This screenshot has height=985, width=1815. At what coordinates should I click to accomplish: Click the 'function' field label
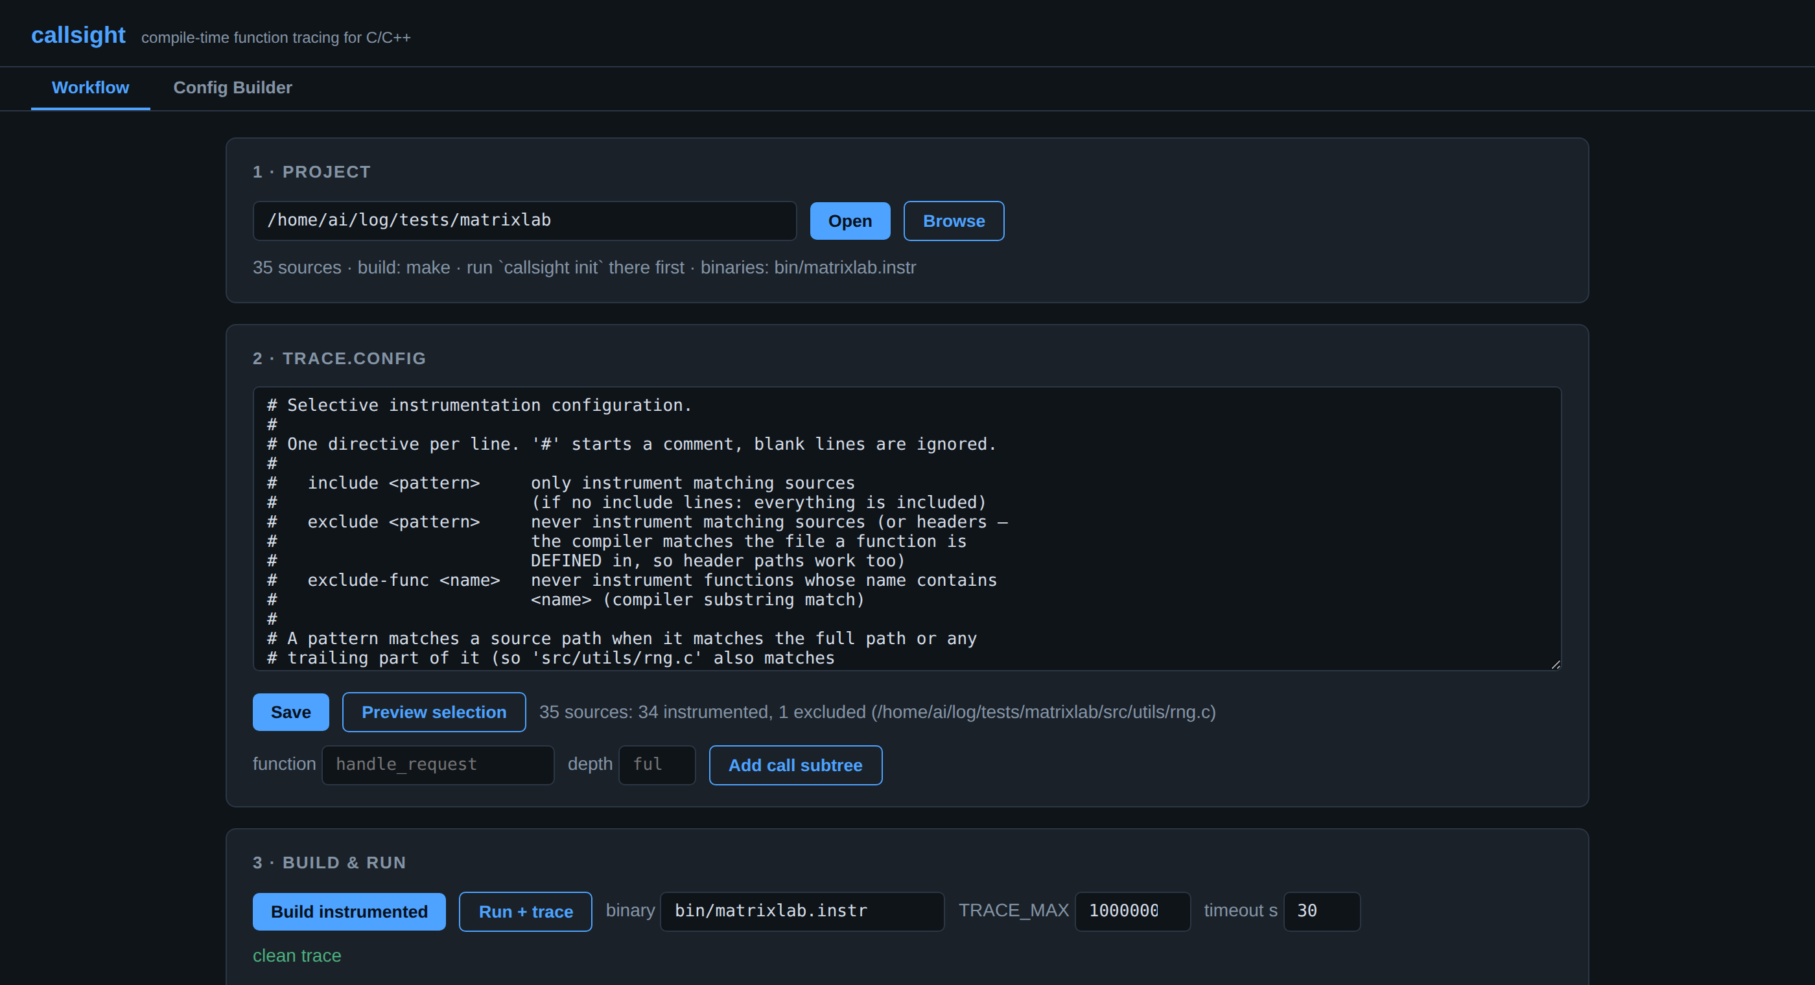click(284, 764)
